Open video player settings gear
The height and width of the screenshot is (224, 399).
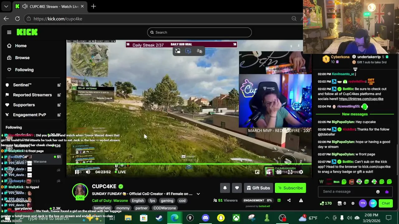301,172
